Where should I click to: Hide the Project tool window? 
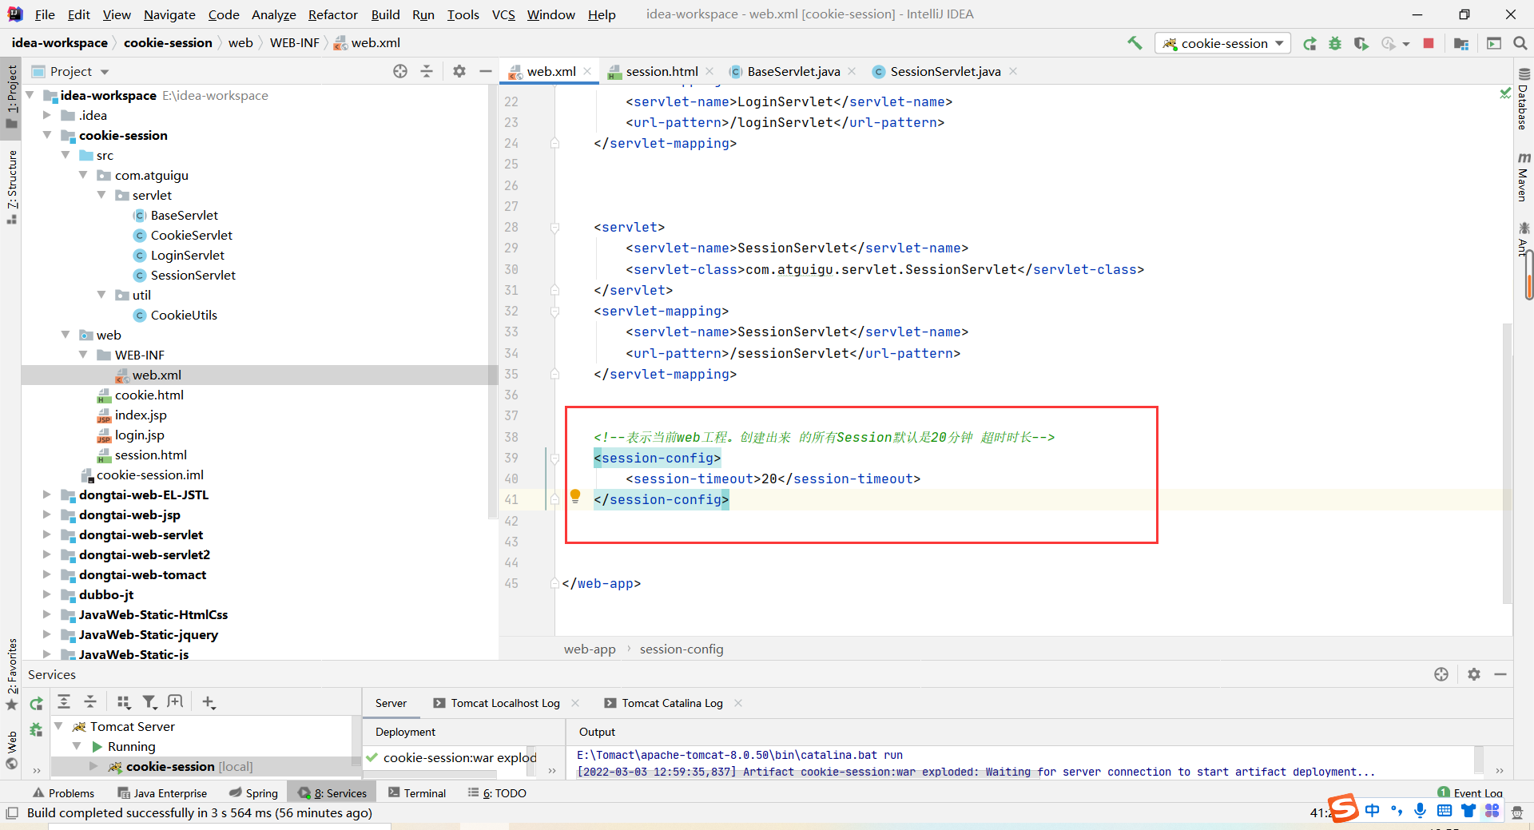coord(485,71)
